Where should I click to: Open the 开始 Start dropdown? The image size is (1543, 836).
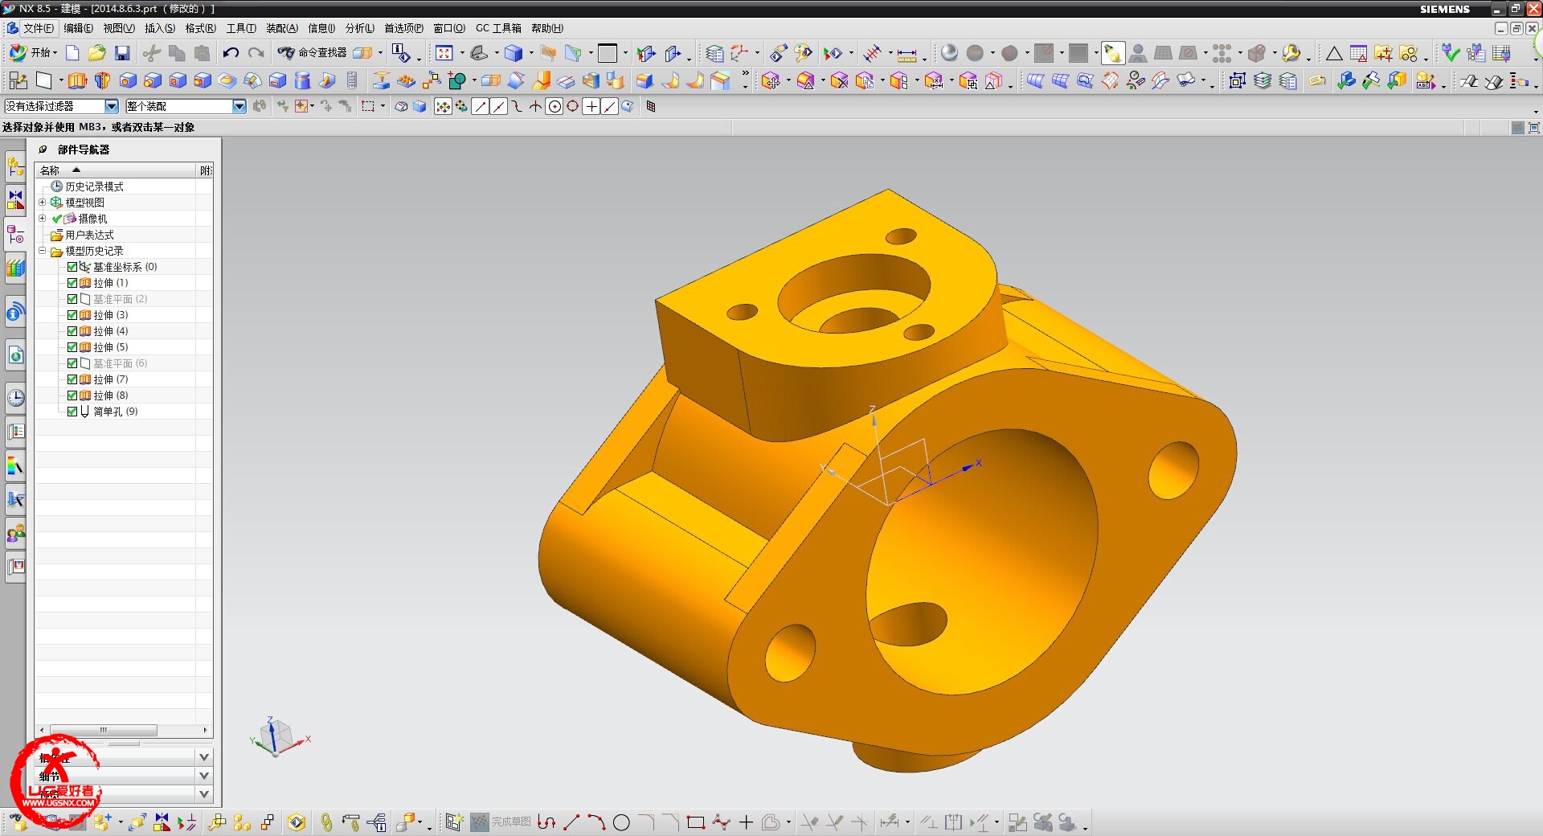click(33, 53)
